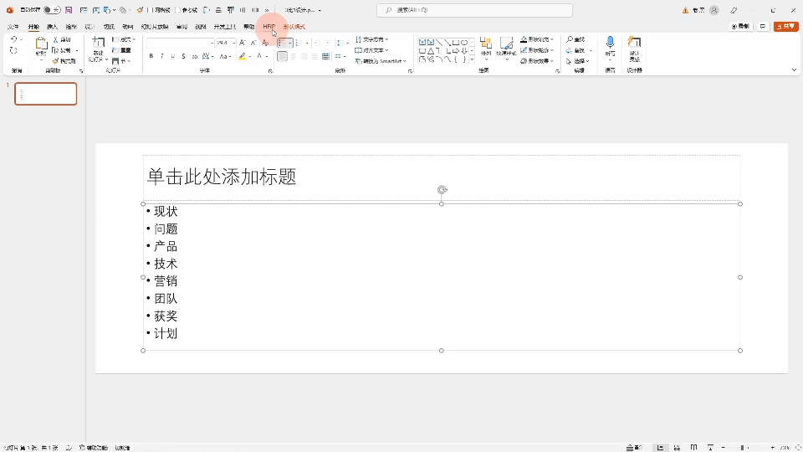Toggle center text alignment
Image resolution: width=803 pixels, height=452 pixels.
294,56
